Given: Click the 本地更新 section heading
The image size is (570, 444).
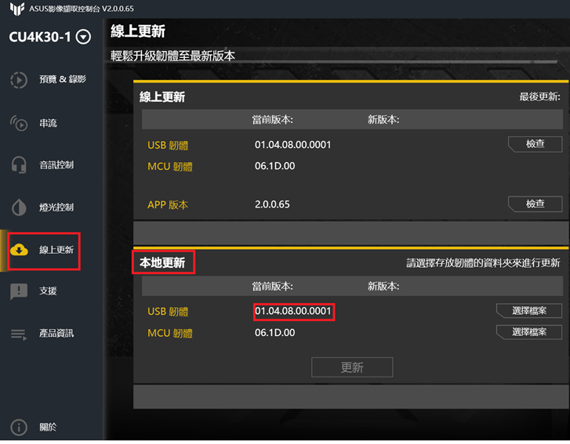Looking at the screenshot, I should tap(162, 262).
